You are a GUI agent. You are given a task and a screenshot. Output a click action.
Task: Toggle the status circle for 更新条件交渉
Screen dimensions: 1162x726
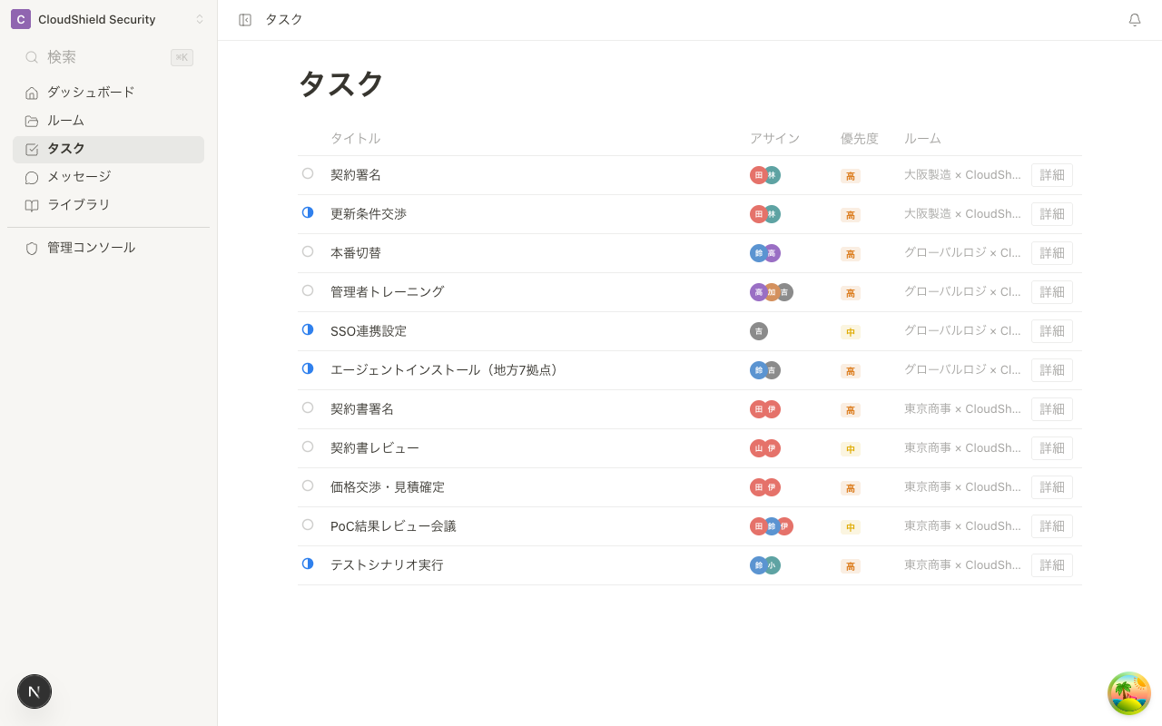[308, 212]
